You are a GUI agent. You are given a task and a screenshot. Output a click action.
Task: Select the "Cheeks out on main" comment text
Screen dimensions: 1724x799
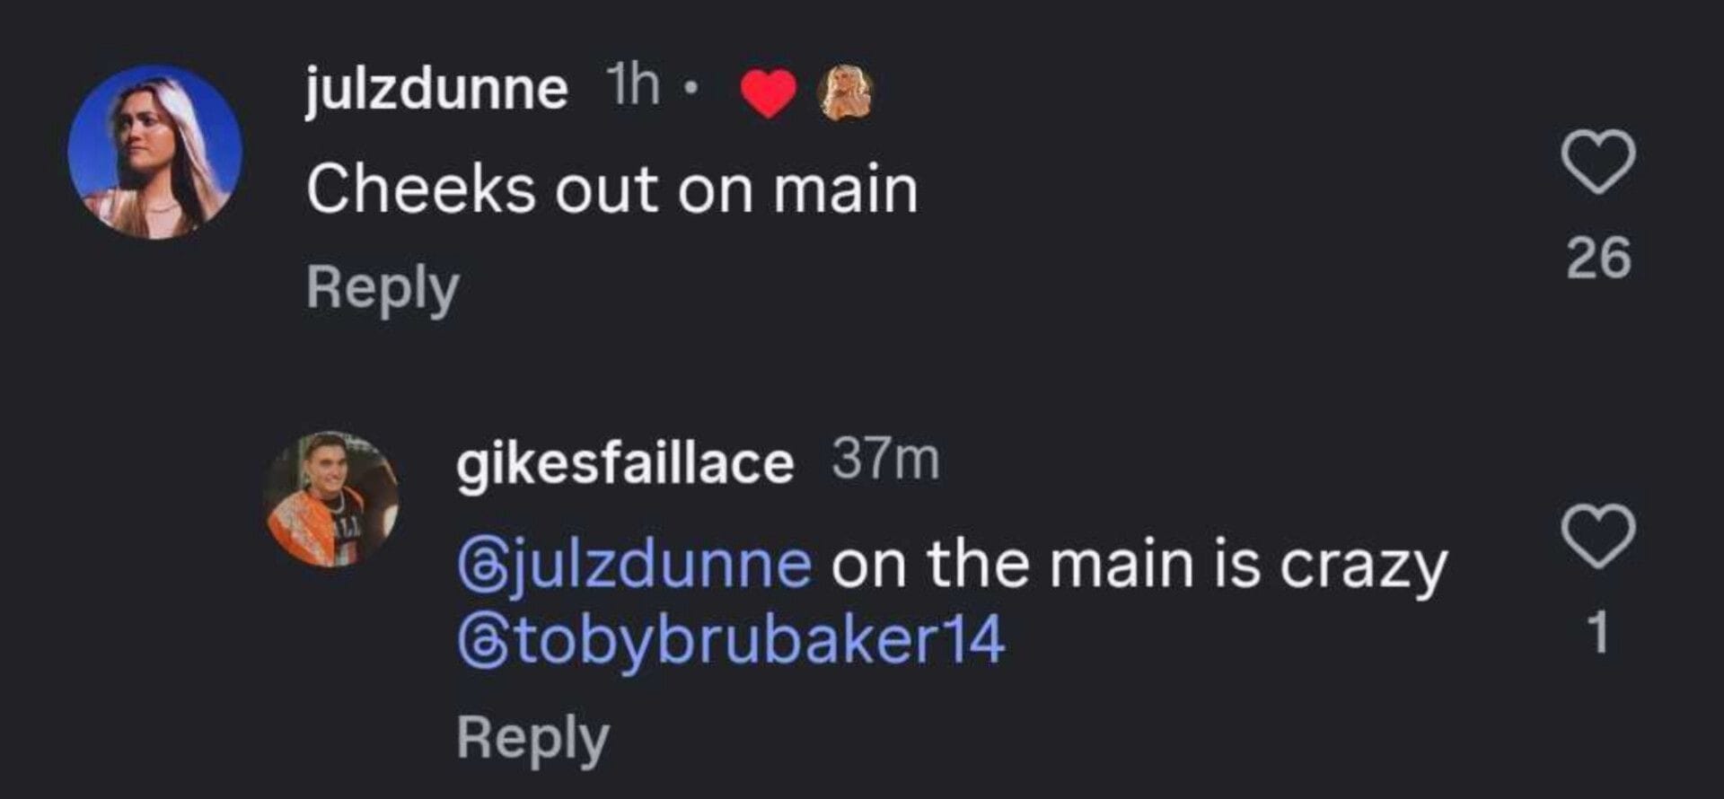(612, 189)
